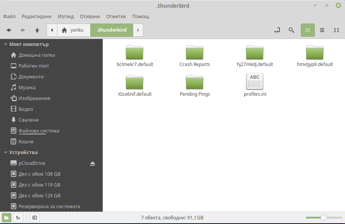
Task: Open the Помощ menu
Action: click(x=141, y=17)
